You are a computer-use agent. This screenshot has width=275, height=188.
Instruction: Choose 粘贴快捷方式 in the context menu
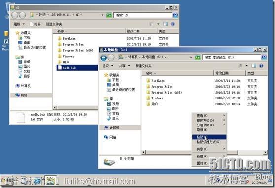pos(209,142)
